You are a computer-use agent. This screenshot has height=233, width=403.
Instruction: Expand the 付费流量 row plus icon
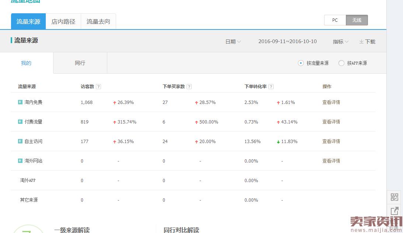click(x=20, y=122)
